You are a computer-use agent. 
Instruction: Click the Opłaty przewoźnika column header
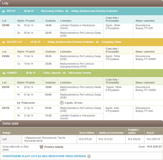[111, 133]
